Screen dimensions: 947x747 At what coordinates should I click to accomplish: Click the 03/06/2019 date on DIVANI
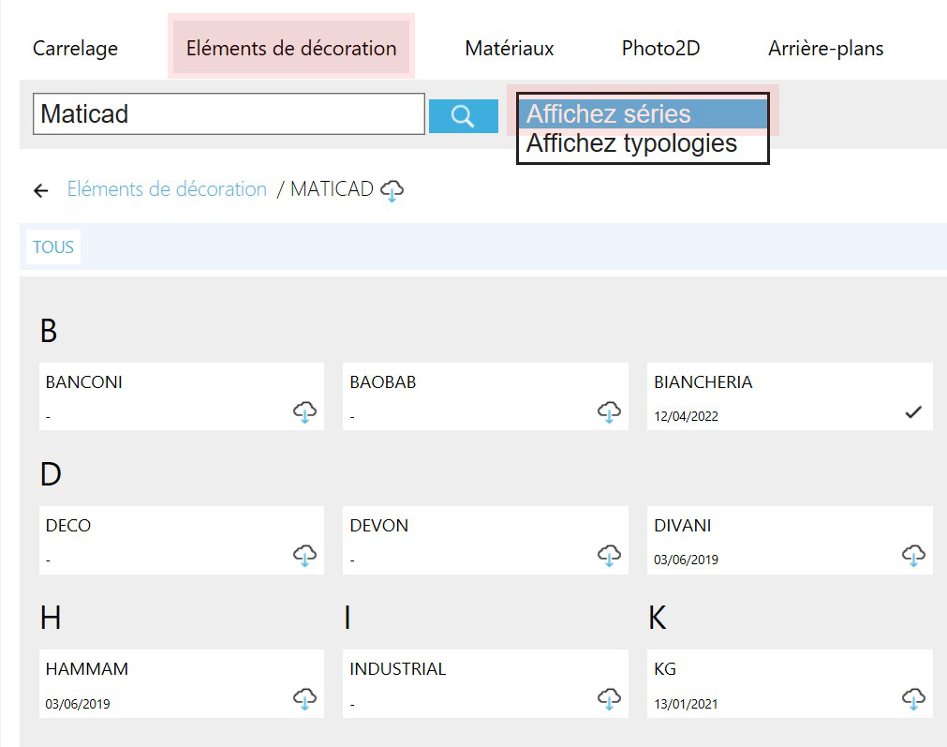point(686,560)
